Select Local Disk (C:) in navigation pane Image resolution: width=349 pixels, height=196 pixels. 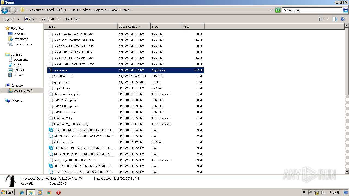point(23,91)
